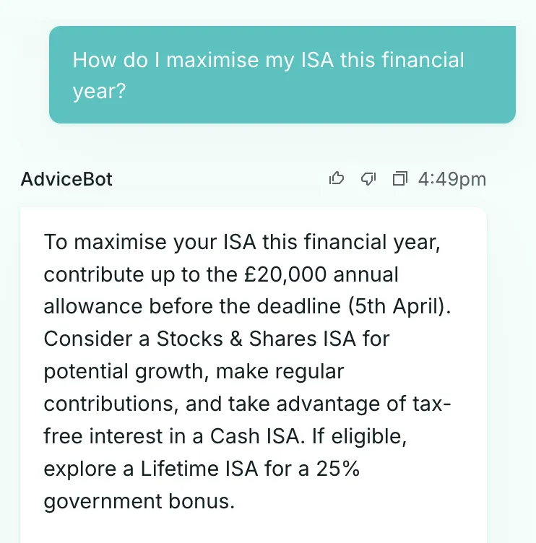Click the 4:49pm message timestamp
Viewport: 536px width, 543px height.
[x=452, y=179]
